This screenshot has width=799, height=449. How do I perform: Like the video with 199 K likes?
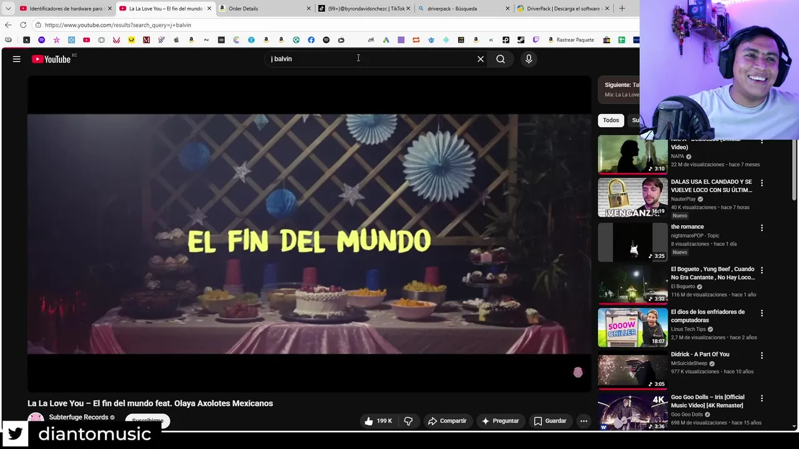click(378, 421)
